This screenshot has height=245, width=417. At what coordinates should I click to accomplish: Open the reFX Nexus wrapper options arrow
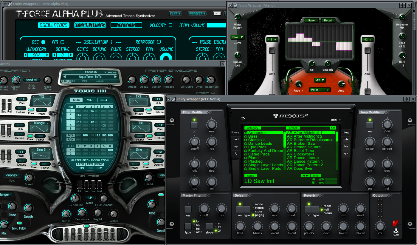click(168, 99)
